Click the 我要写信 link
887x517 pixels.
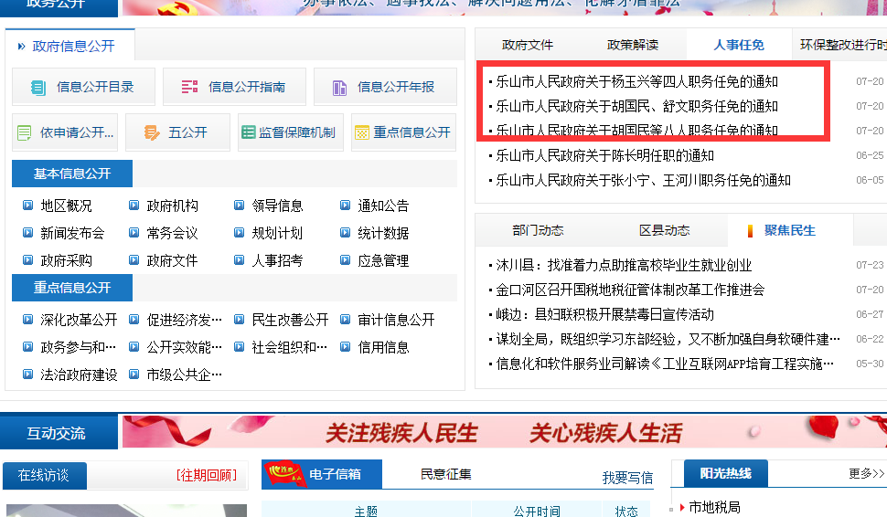(627, 478)
